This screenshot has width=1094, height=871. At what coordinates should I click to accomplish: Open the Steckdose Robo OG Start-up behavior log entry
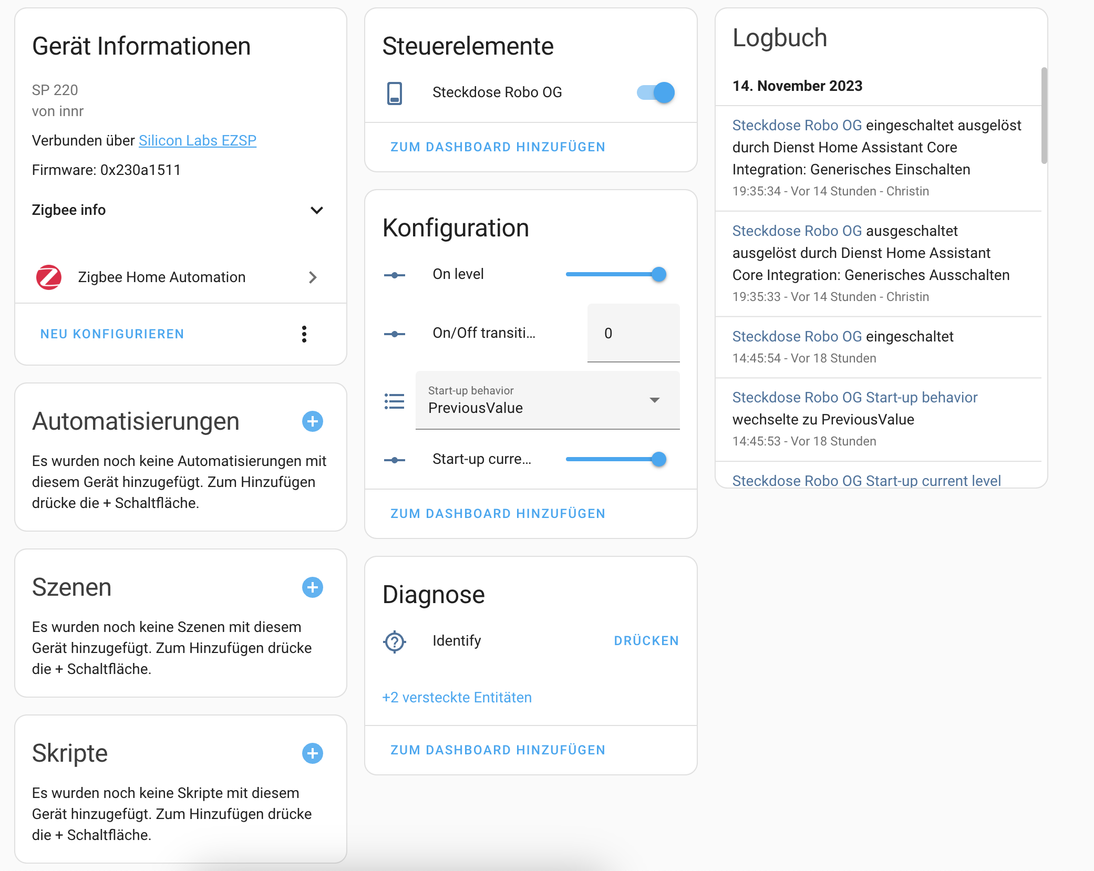tap(855, 398)
